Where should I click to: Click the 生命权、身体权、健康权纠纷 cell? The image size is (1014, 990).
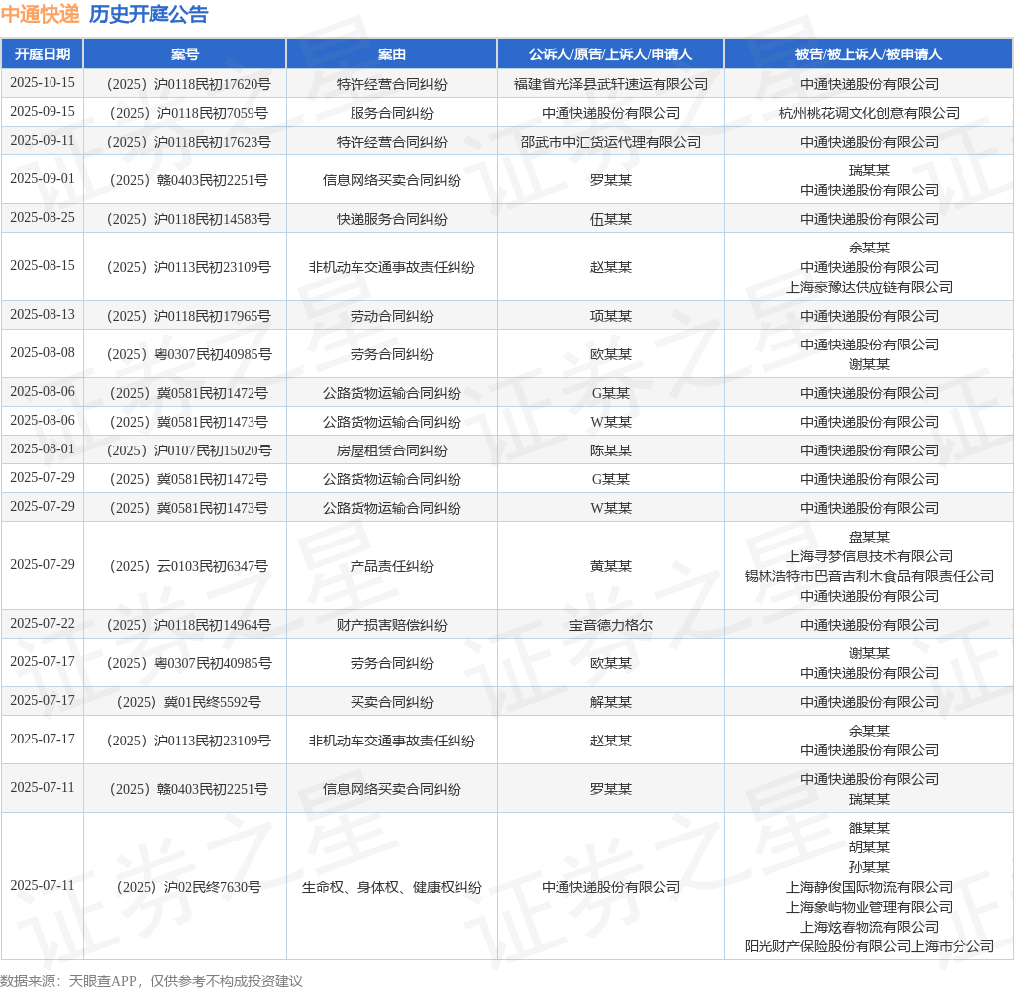click(x=392, y=887)
